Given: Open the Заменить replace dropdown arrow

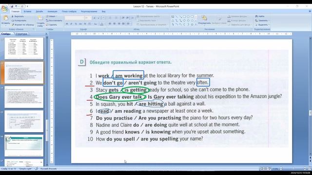Looking at the screenshot, I should coord(269,20).
